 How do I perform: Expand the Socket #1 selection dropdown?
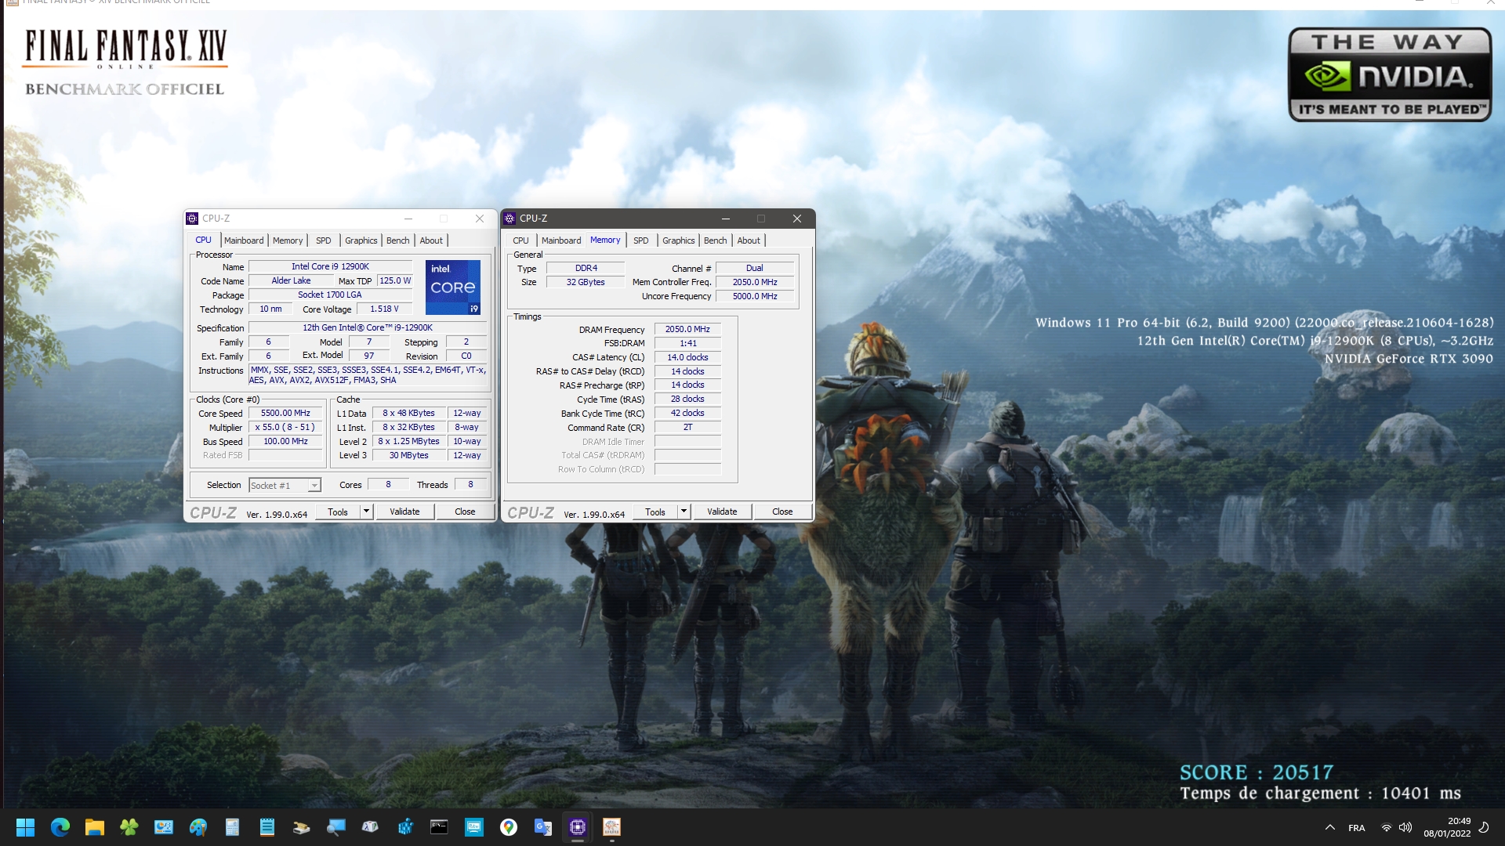click(x=314, y=486)
